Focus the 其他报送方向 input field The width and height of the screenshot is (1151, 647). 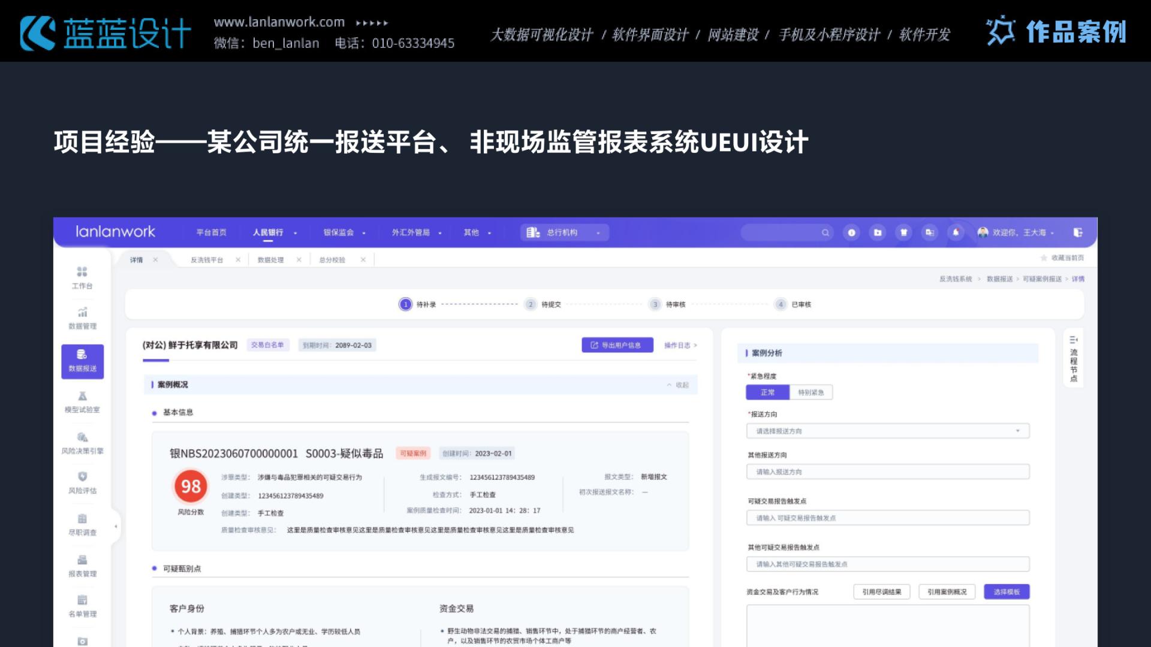coord(888,472)
